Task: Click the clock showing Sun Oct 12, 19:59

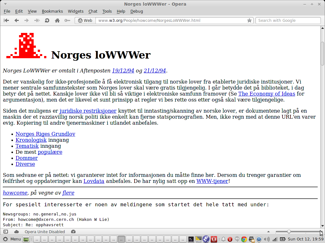Action: coord(306,239)
